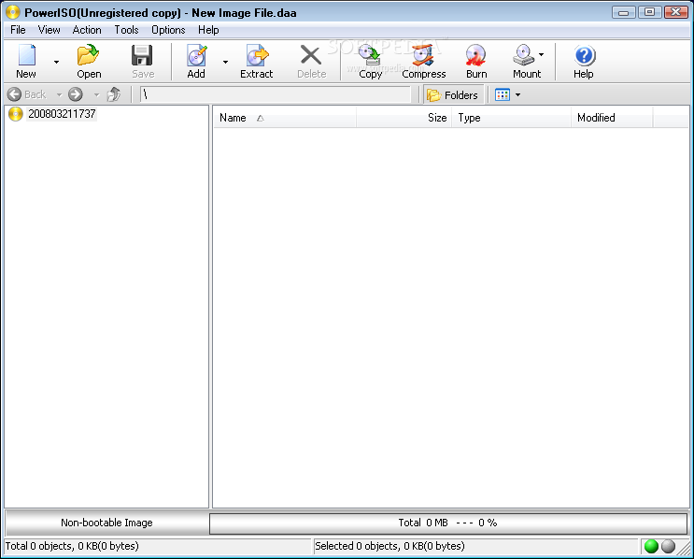The width and height of the screenshot is (694, 559).
Task: Sort by the Size column header
Action: (404, 118)
